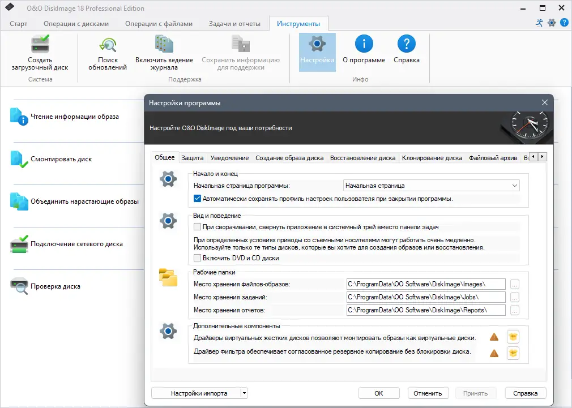Click tab scroll left arrow

pyautogui.click(x=533, y=157)
